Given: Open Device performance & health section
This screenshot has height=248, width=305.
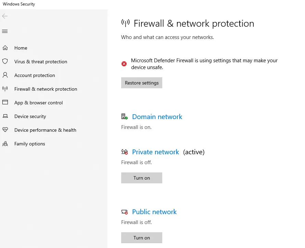Looking at the screenshot, I should (45, 130).
